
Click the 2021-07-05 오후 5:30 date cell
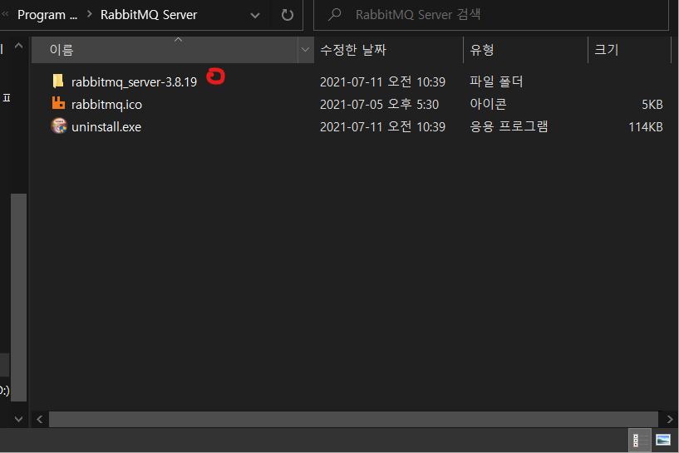[x=379, y=105]
